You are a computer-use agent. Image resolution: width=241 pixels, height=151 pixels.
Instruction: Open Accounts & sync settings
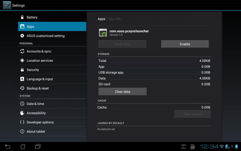coord(52,51)
